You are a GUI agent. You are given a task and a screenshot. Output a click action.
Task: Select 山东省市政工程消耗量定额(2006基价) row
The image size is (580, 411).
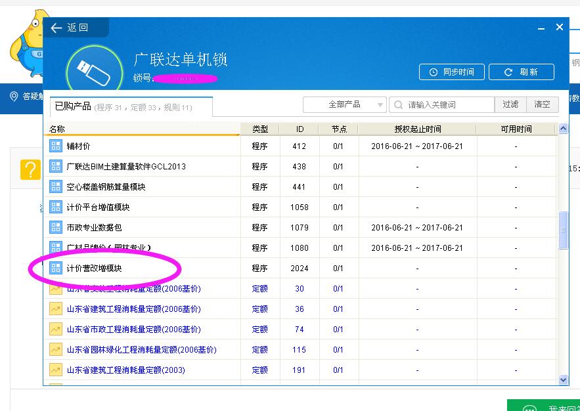(300, 329)
